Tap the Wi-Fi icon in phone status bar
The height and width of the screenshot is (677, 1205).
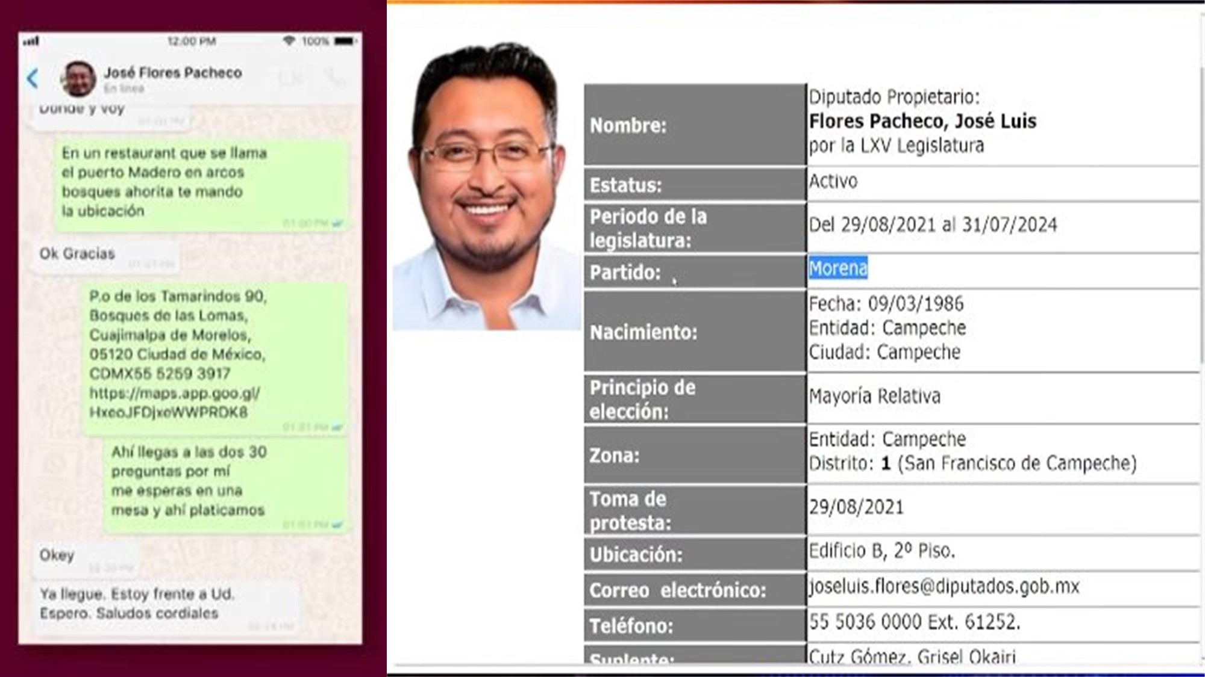coord(289,41)
